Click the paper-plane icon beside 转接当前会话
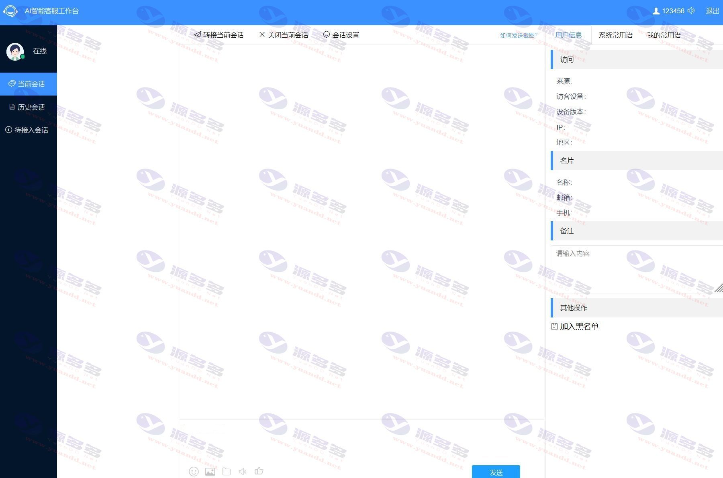Viewport: 723px width, 478px height. coord(197,35)
